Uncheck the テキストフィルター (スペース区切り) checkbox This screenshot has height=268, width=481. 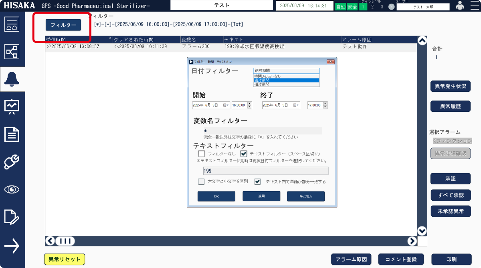(x=243, y=153)
